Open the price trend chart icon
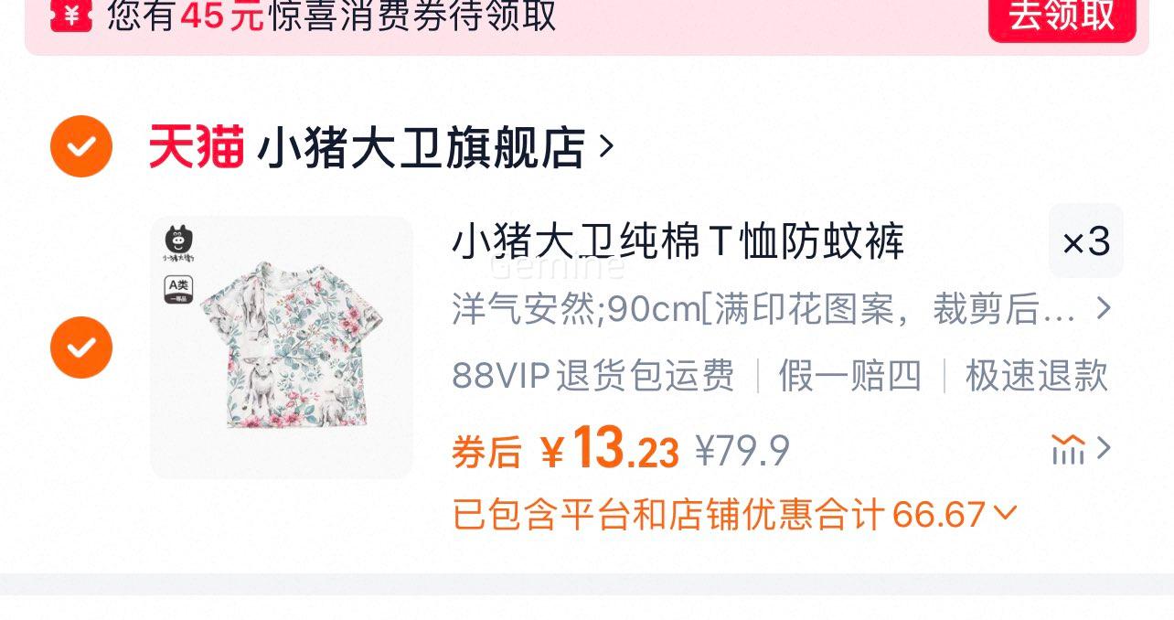Screen dimensions: 1174x620 1081,448
